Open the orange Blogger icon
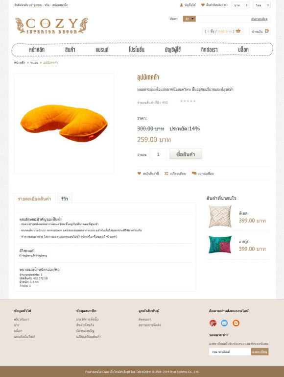Screen dimensions: 284x377 coord(236,323)
